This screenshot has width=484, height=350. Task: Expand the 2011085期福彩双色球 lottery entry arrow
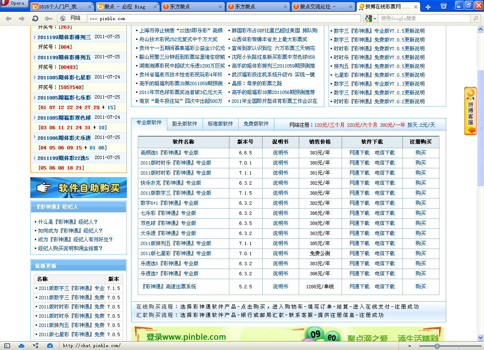[34, 118]
